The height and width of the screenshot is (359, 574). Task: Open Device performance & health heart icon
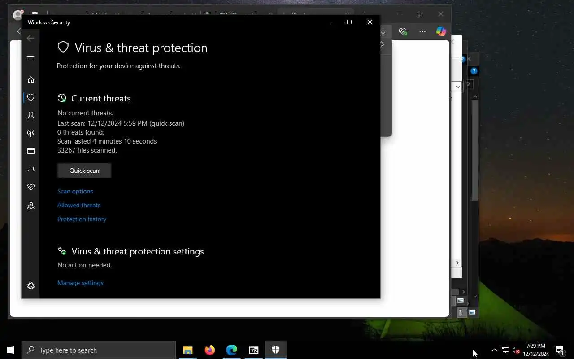coord(31,187)
